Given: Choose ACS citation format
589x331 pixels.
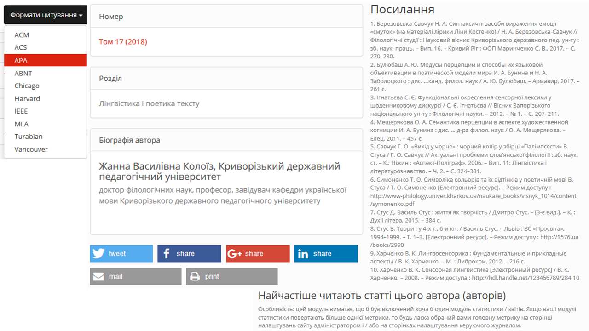Looking at the screenshot, I should click(21, 47).
